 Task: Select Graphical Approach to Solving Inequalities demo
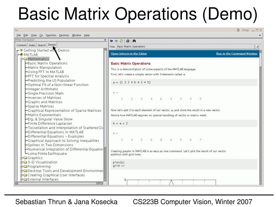[x=63, y=141]
